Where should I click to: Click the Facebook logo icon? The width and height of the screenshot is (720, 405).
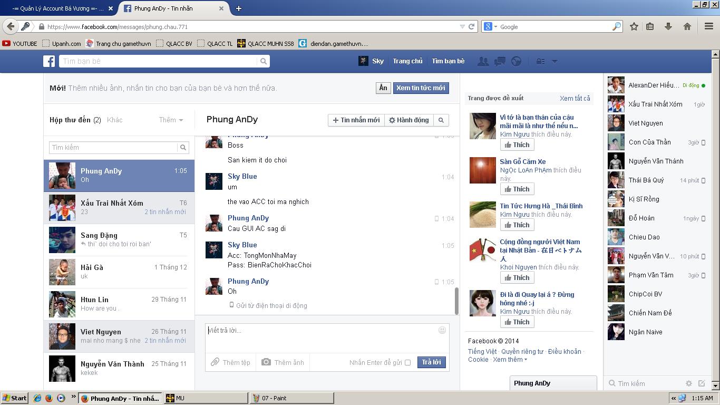pos(49,61)
